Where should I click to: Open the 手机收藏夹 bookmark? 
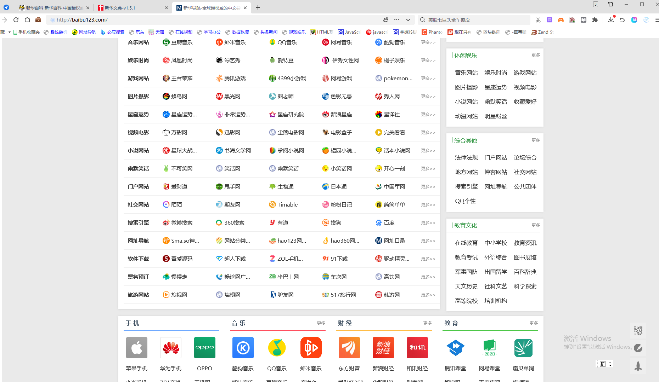coord(26,32)
